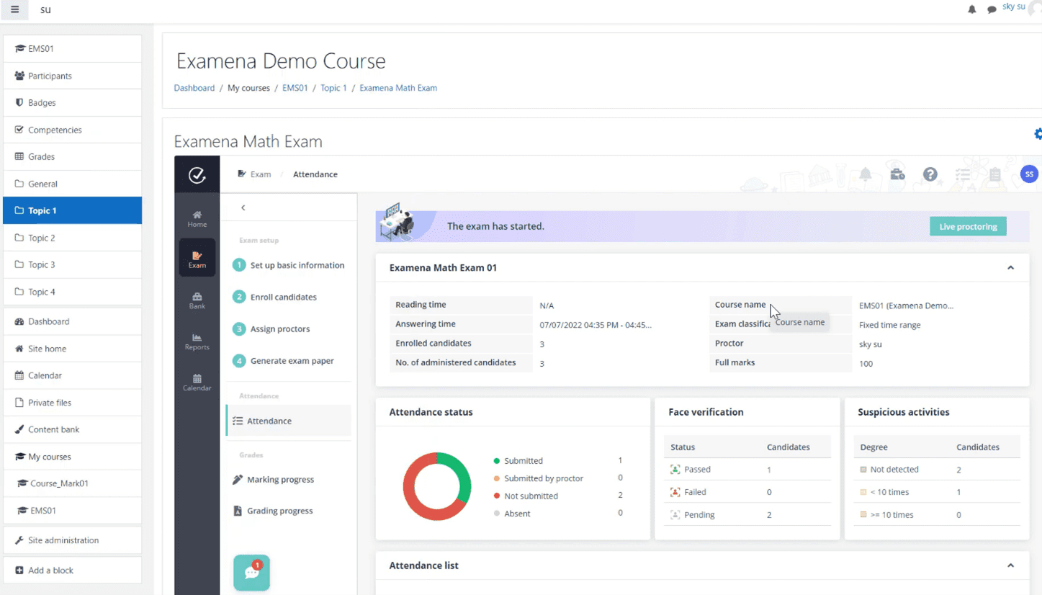The width and height of the screenshot is (1042, 595).
Task: Collapse the exam setup side panel
Action: (243, 207)
